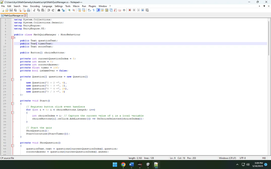Click the Copy toolbar icon
Image resolution: width=271 pixels, height=169 pixels.
click(38, 10)
